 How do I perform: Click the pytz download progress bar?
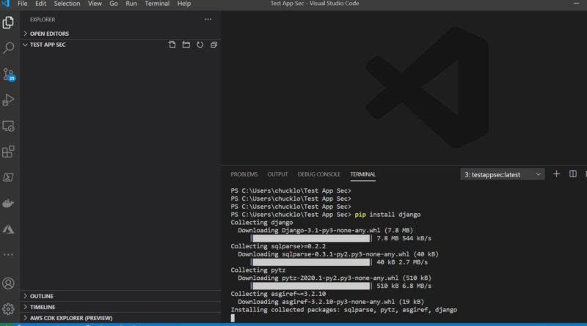click(311, 286)
